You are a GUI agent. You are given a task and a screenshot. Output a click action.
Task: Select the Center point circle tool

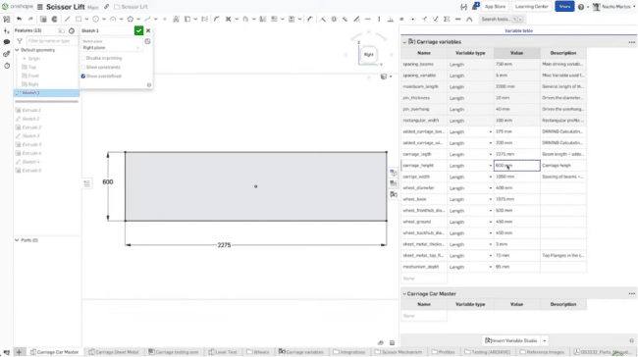[x=95, y=19]
